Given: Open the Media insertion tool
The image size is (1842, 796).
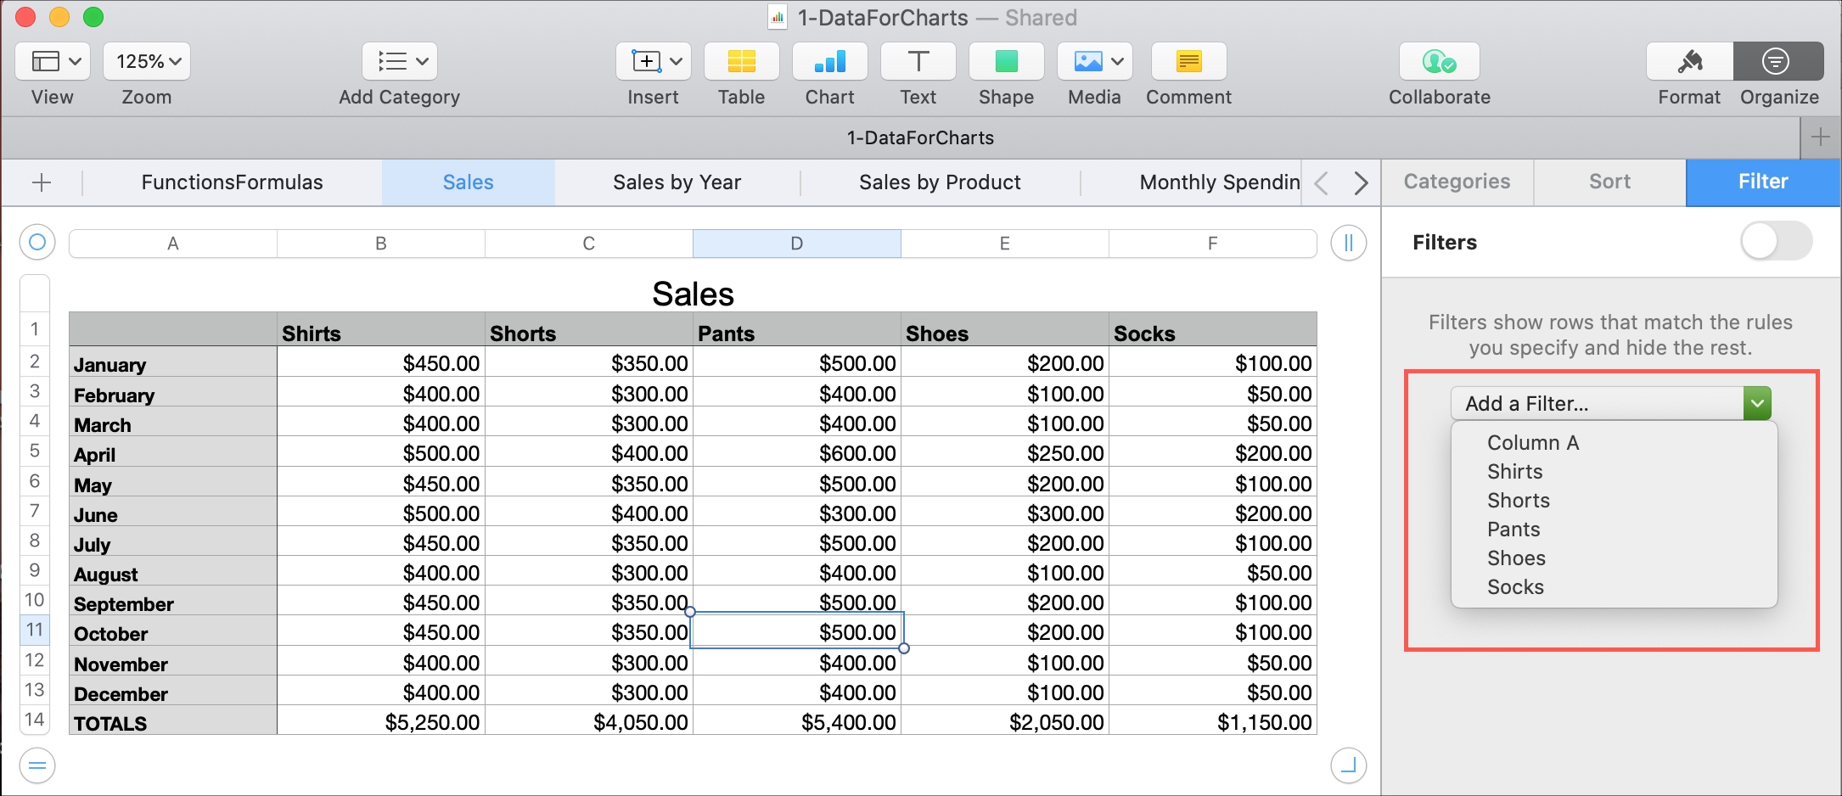Looking at the screenshot, I should pos(1087,61).
